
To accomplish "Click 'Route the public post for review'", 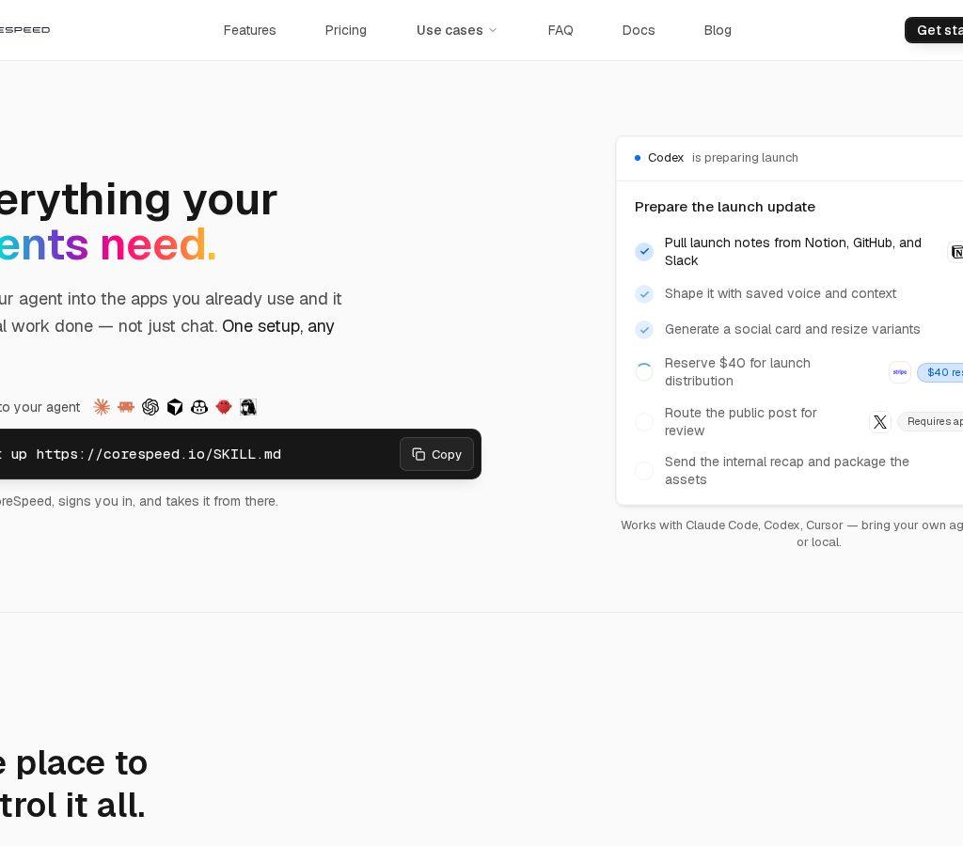I will tap(740, 422).
